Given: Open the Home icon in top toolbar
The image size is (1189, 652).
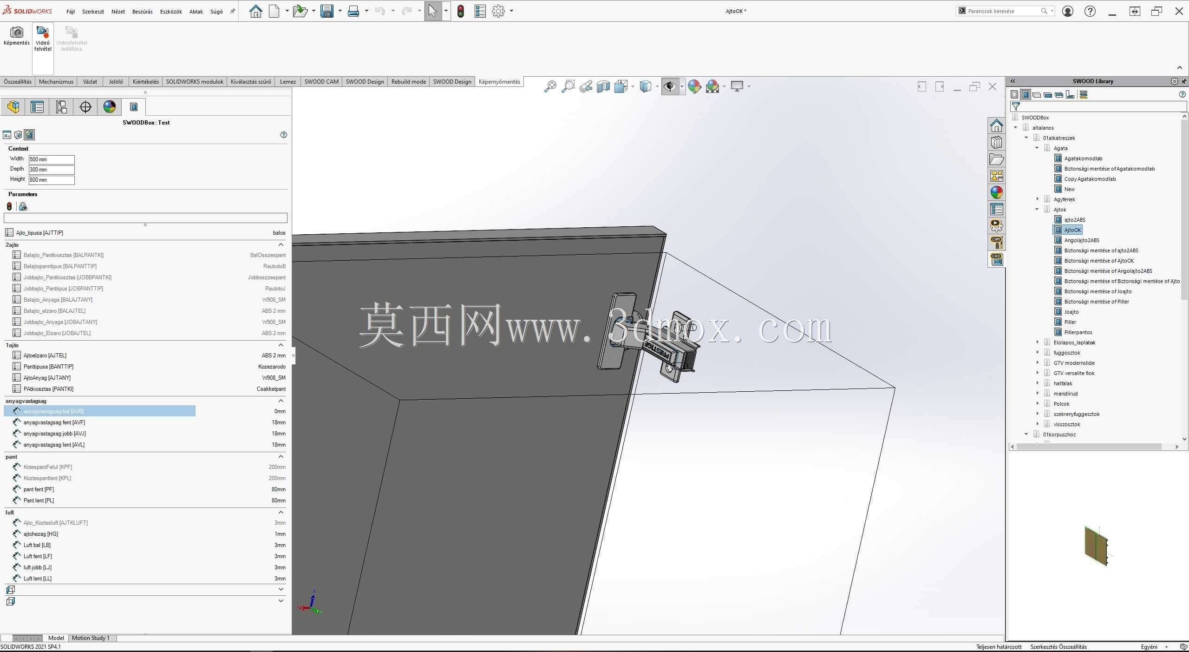Looking at the screenshot, I should (255, 11).
